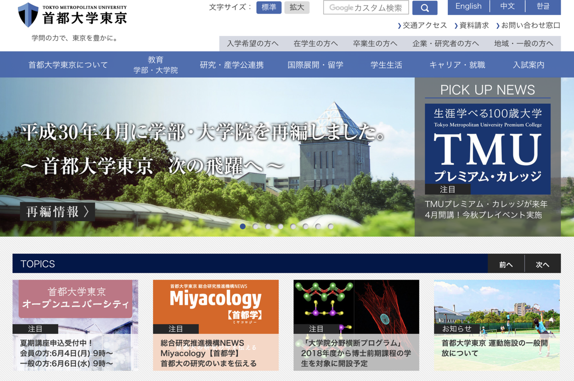574x381 pixels.
Task: Jump to the last carousel slide dot
Action: (331, 226)
